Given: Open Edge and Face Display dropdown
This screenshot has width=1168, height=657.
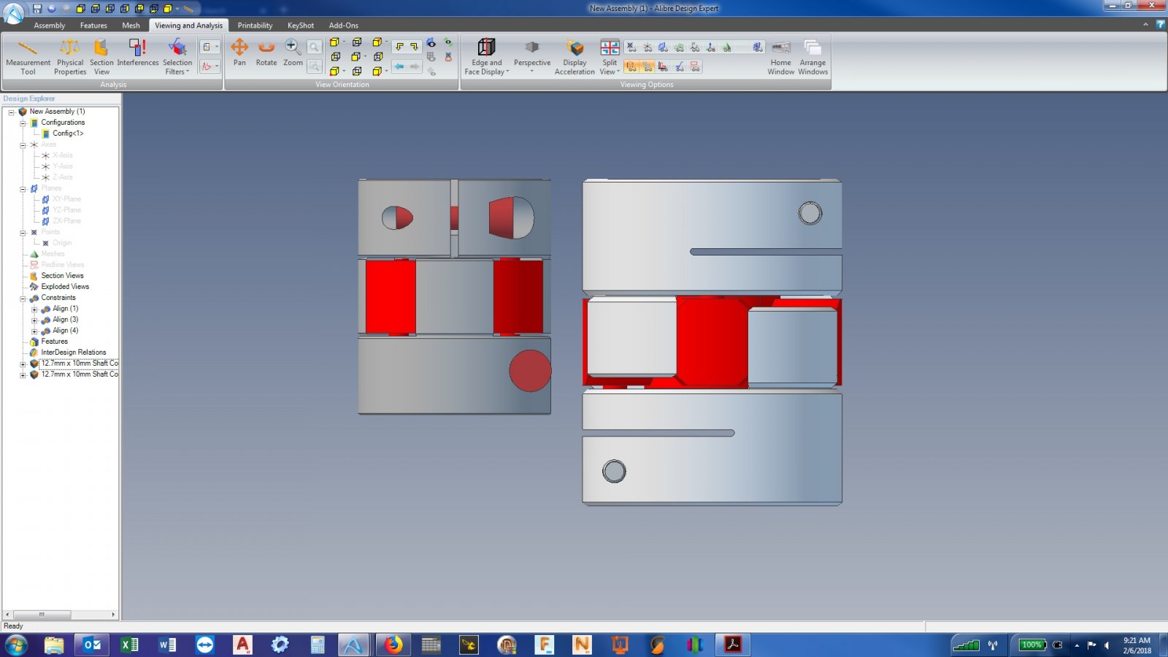Looking at the screenshot, I should point(487,57).
